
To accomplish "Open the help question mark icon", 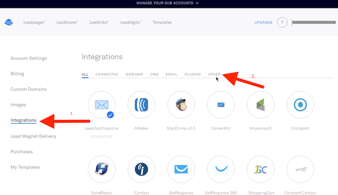I will tap(282, 22).
